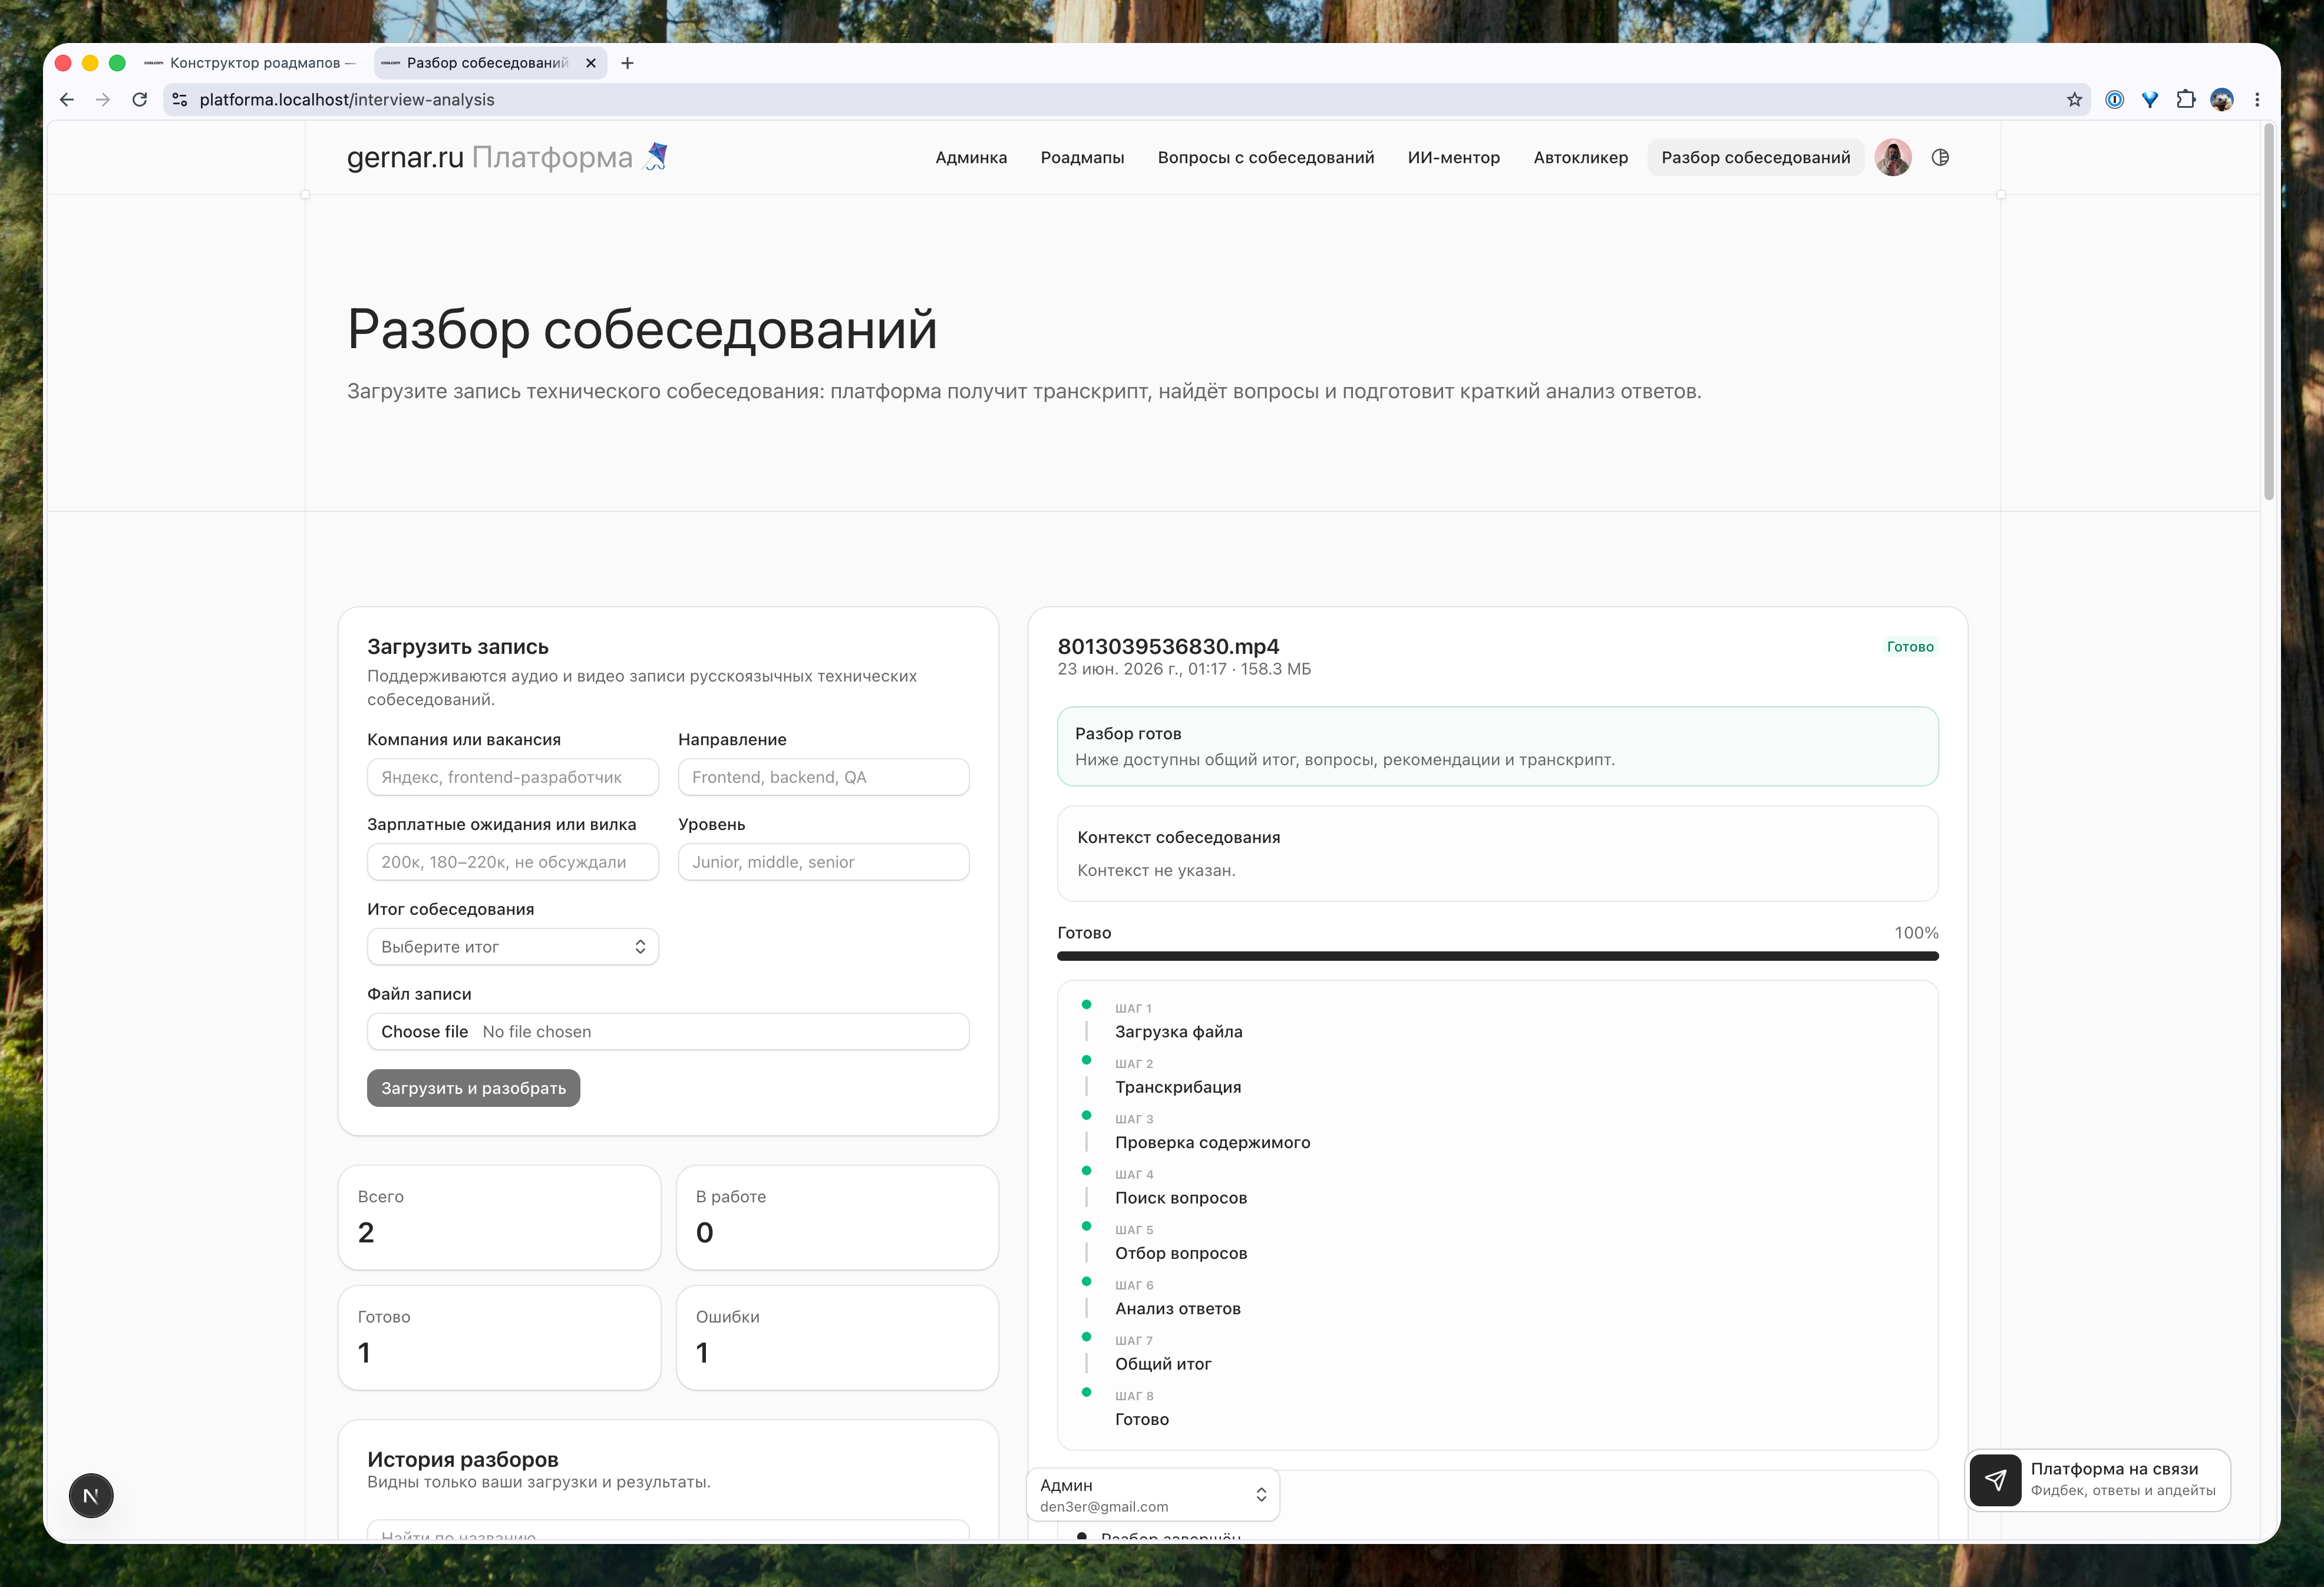Click Загрузить и разобрать button
Screen dimensions: 2324x1587
pos(473,1088)
